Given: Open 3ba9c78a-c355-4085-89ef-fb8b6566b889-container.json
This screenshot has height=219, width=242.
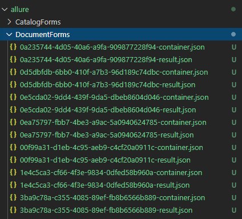Looking at the screenshot, I should (112, 198).
